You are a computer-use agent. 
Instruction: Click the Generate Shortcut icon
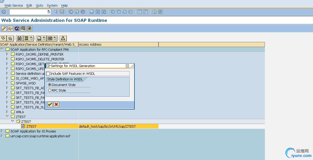[145, 12]
